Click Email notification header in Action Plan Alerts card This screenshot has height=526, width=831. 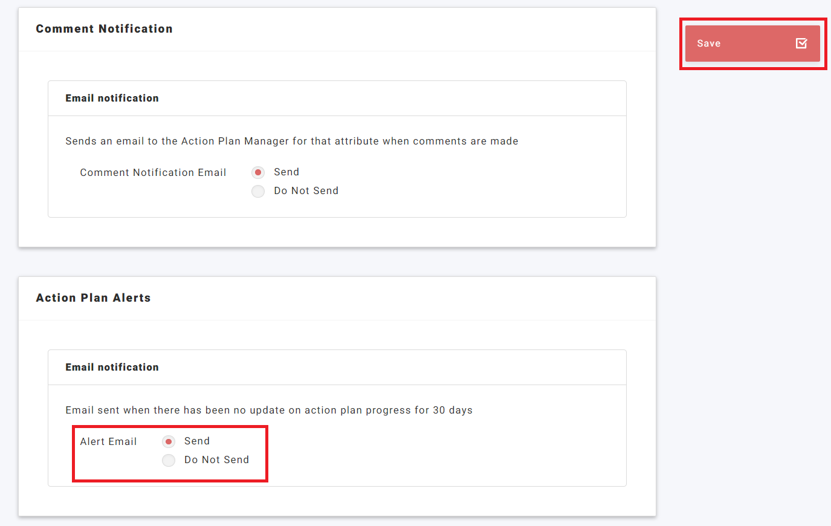click(x=112, y=368)
